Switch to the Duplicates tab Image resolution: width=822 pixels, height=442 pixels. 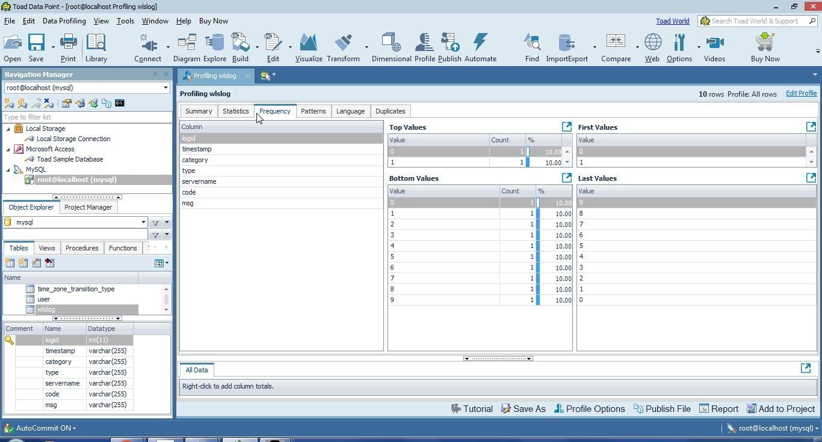coord(390,111)
